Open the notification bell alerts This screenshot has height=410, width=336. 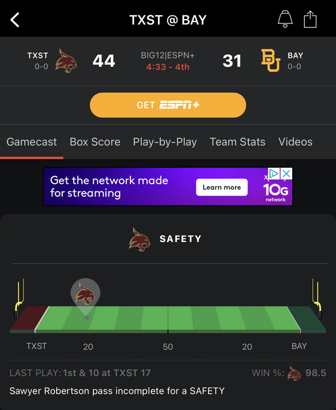coord(285,20)
